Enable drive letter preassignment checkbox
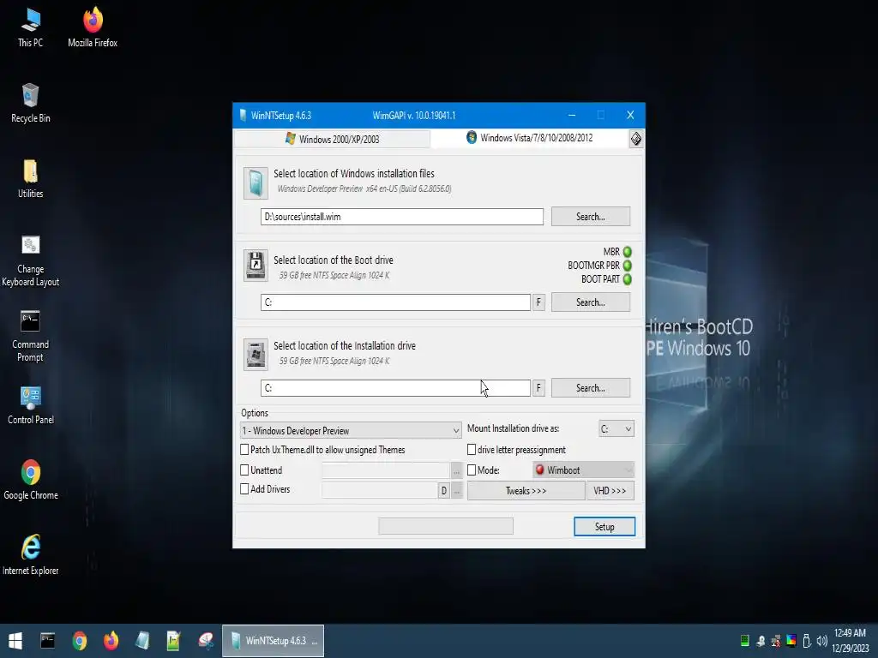This screenshot has width=878, height=658. 472,449
